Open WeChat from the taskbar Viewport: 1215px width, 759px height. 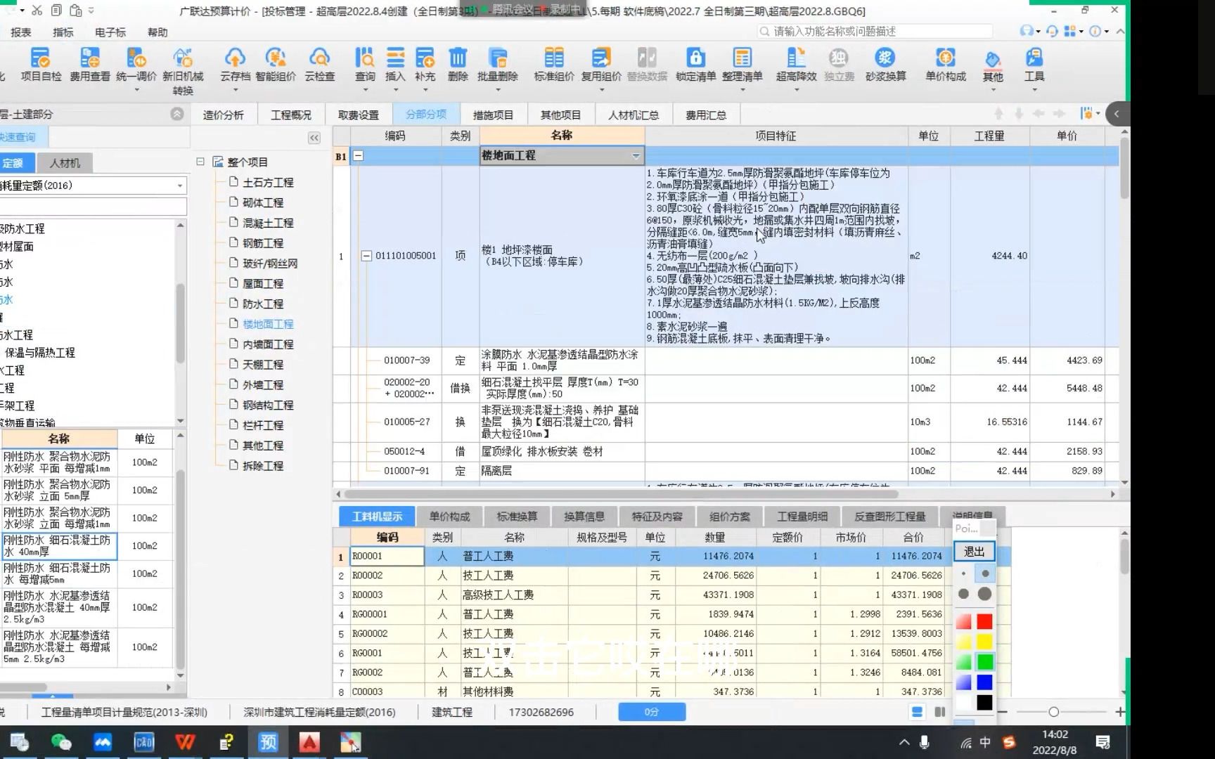coord(61,742)
